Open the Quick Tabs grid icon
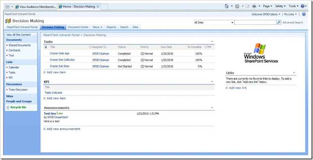The width and height of the screenshot is (313, 160). 7,7
